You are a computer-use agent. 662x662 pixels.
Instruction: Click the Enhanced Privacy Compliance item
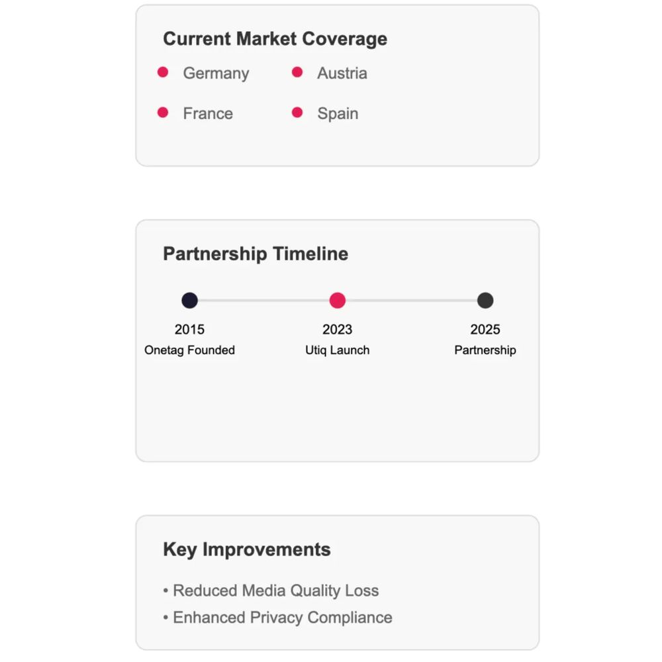pos(278,618)
